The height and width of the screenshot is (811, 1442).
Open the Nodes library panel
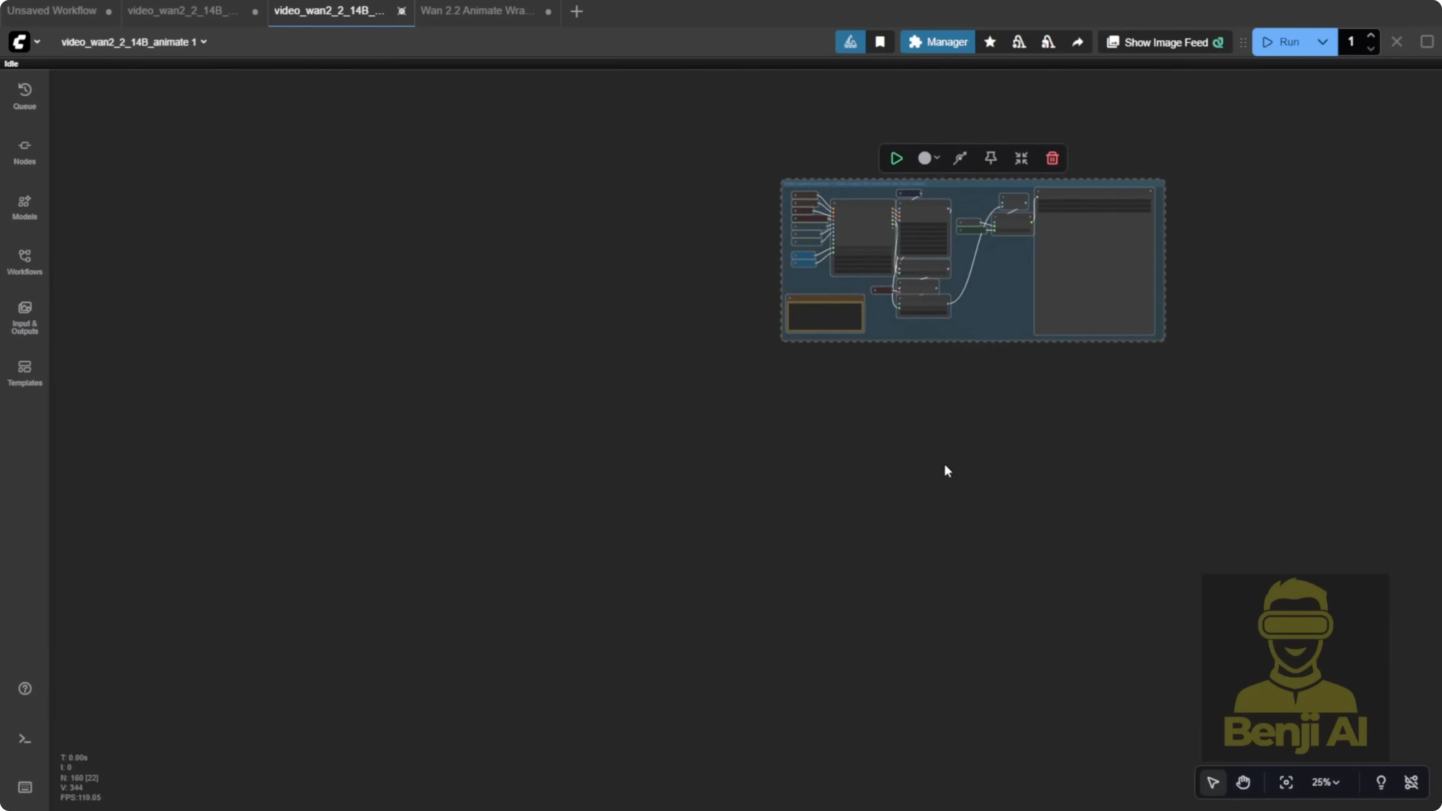(x=24, y=152)
